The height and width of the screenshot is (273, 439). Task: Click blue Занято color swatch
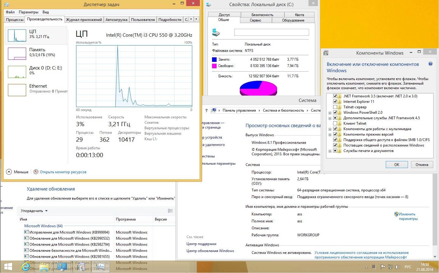214,59
